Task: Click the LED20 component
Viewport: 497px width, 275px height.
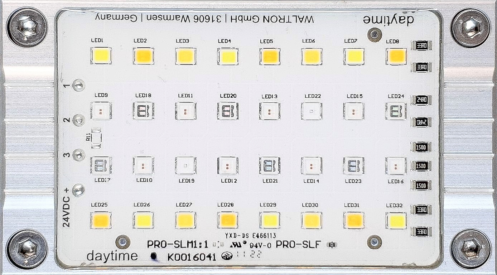Action: tap(228, 111)
